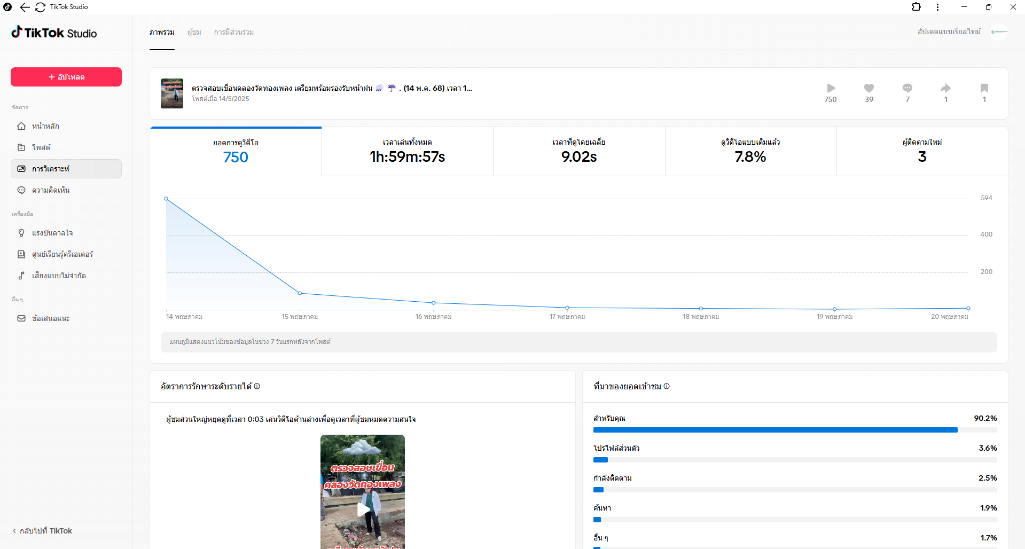The image size is (1025, 549).
Task: Click the play count icon showing 750
Action: [x=831, y=88]
